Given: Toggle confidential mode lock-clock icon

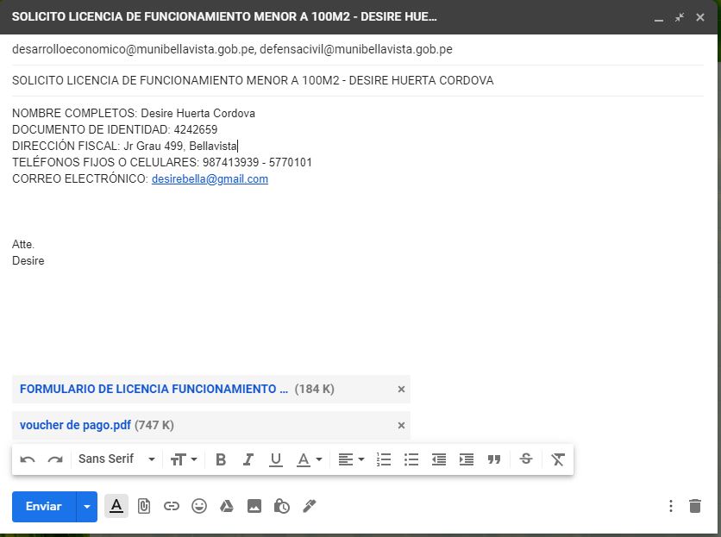Looking at the screenshot, I should pyautogui.click(x=281, y=506).
